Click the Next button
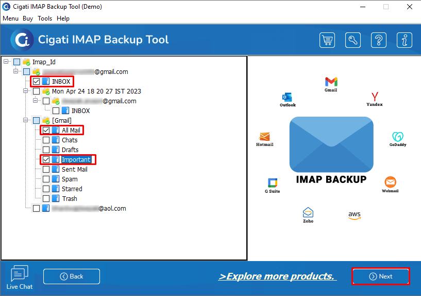The image size is (421, 296). (380, 276)
